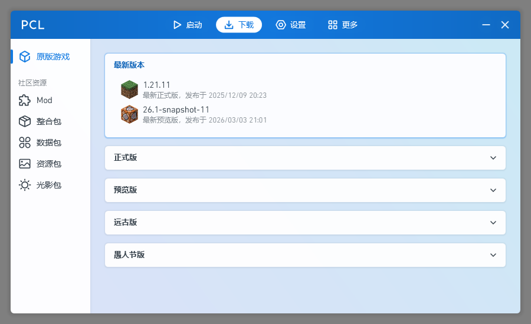The image size is (531, 324).
Task: Click the sun icon beside 光影包
Action: [25, 185]
